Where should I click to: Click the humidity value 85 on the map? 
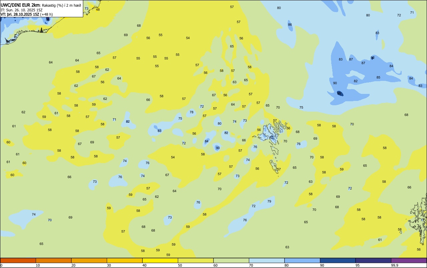(x=378, y=77)
